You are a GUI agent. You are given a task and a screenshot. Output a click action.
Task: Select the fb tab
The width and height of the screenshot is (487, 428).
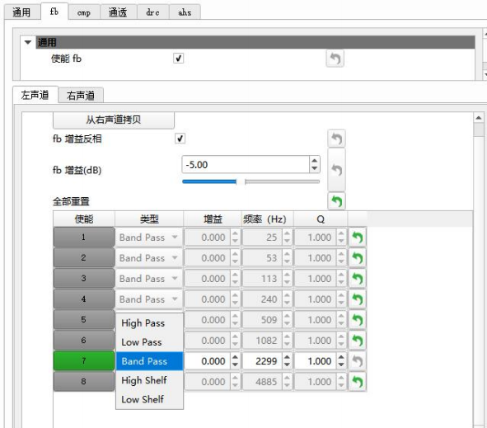click(x=54, y=12)
